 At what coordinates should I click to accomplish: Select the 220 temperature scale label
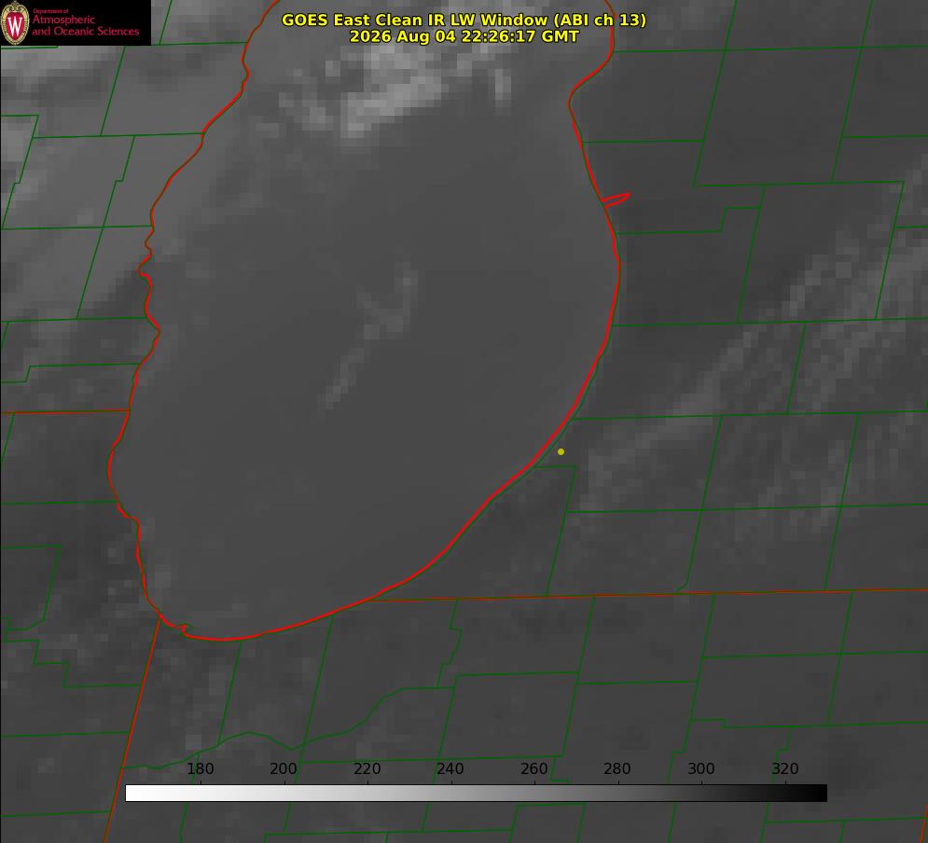pyautogui.click(x=367, y=768)
